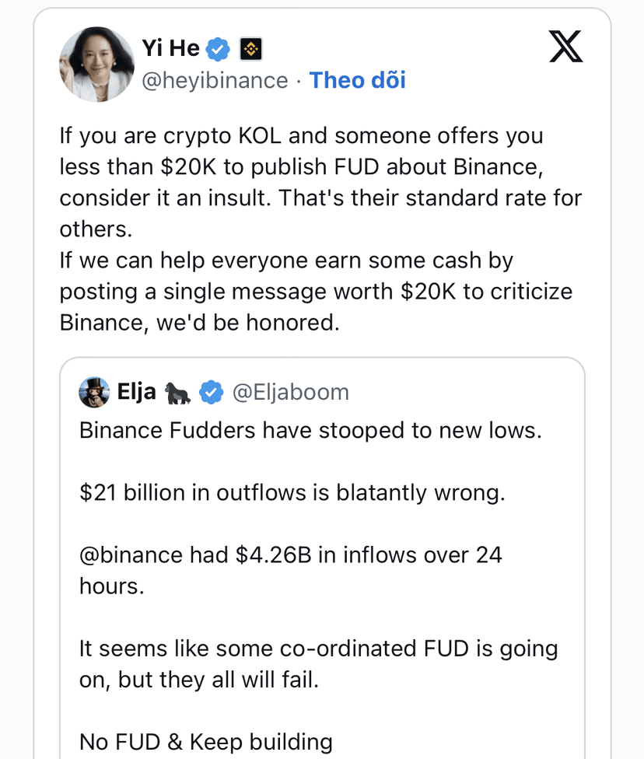Image resolution: width=644 pixels, height=759 pixels.
Task: Click the '$4.26B in inflows' sentence
Action: pyautogui.click(x=290, y=555)
